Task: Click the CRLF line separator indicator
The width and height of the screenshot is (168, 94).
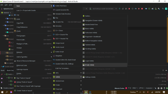Action: click(135, 88)
